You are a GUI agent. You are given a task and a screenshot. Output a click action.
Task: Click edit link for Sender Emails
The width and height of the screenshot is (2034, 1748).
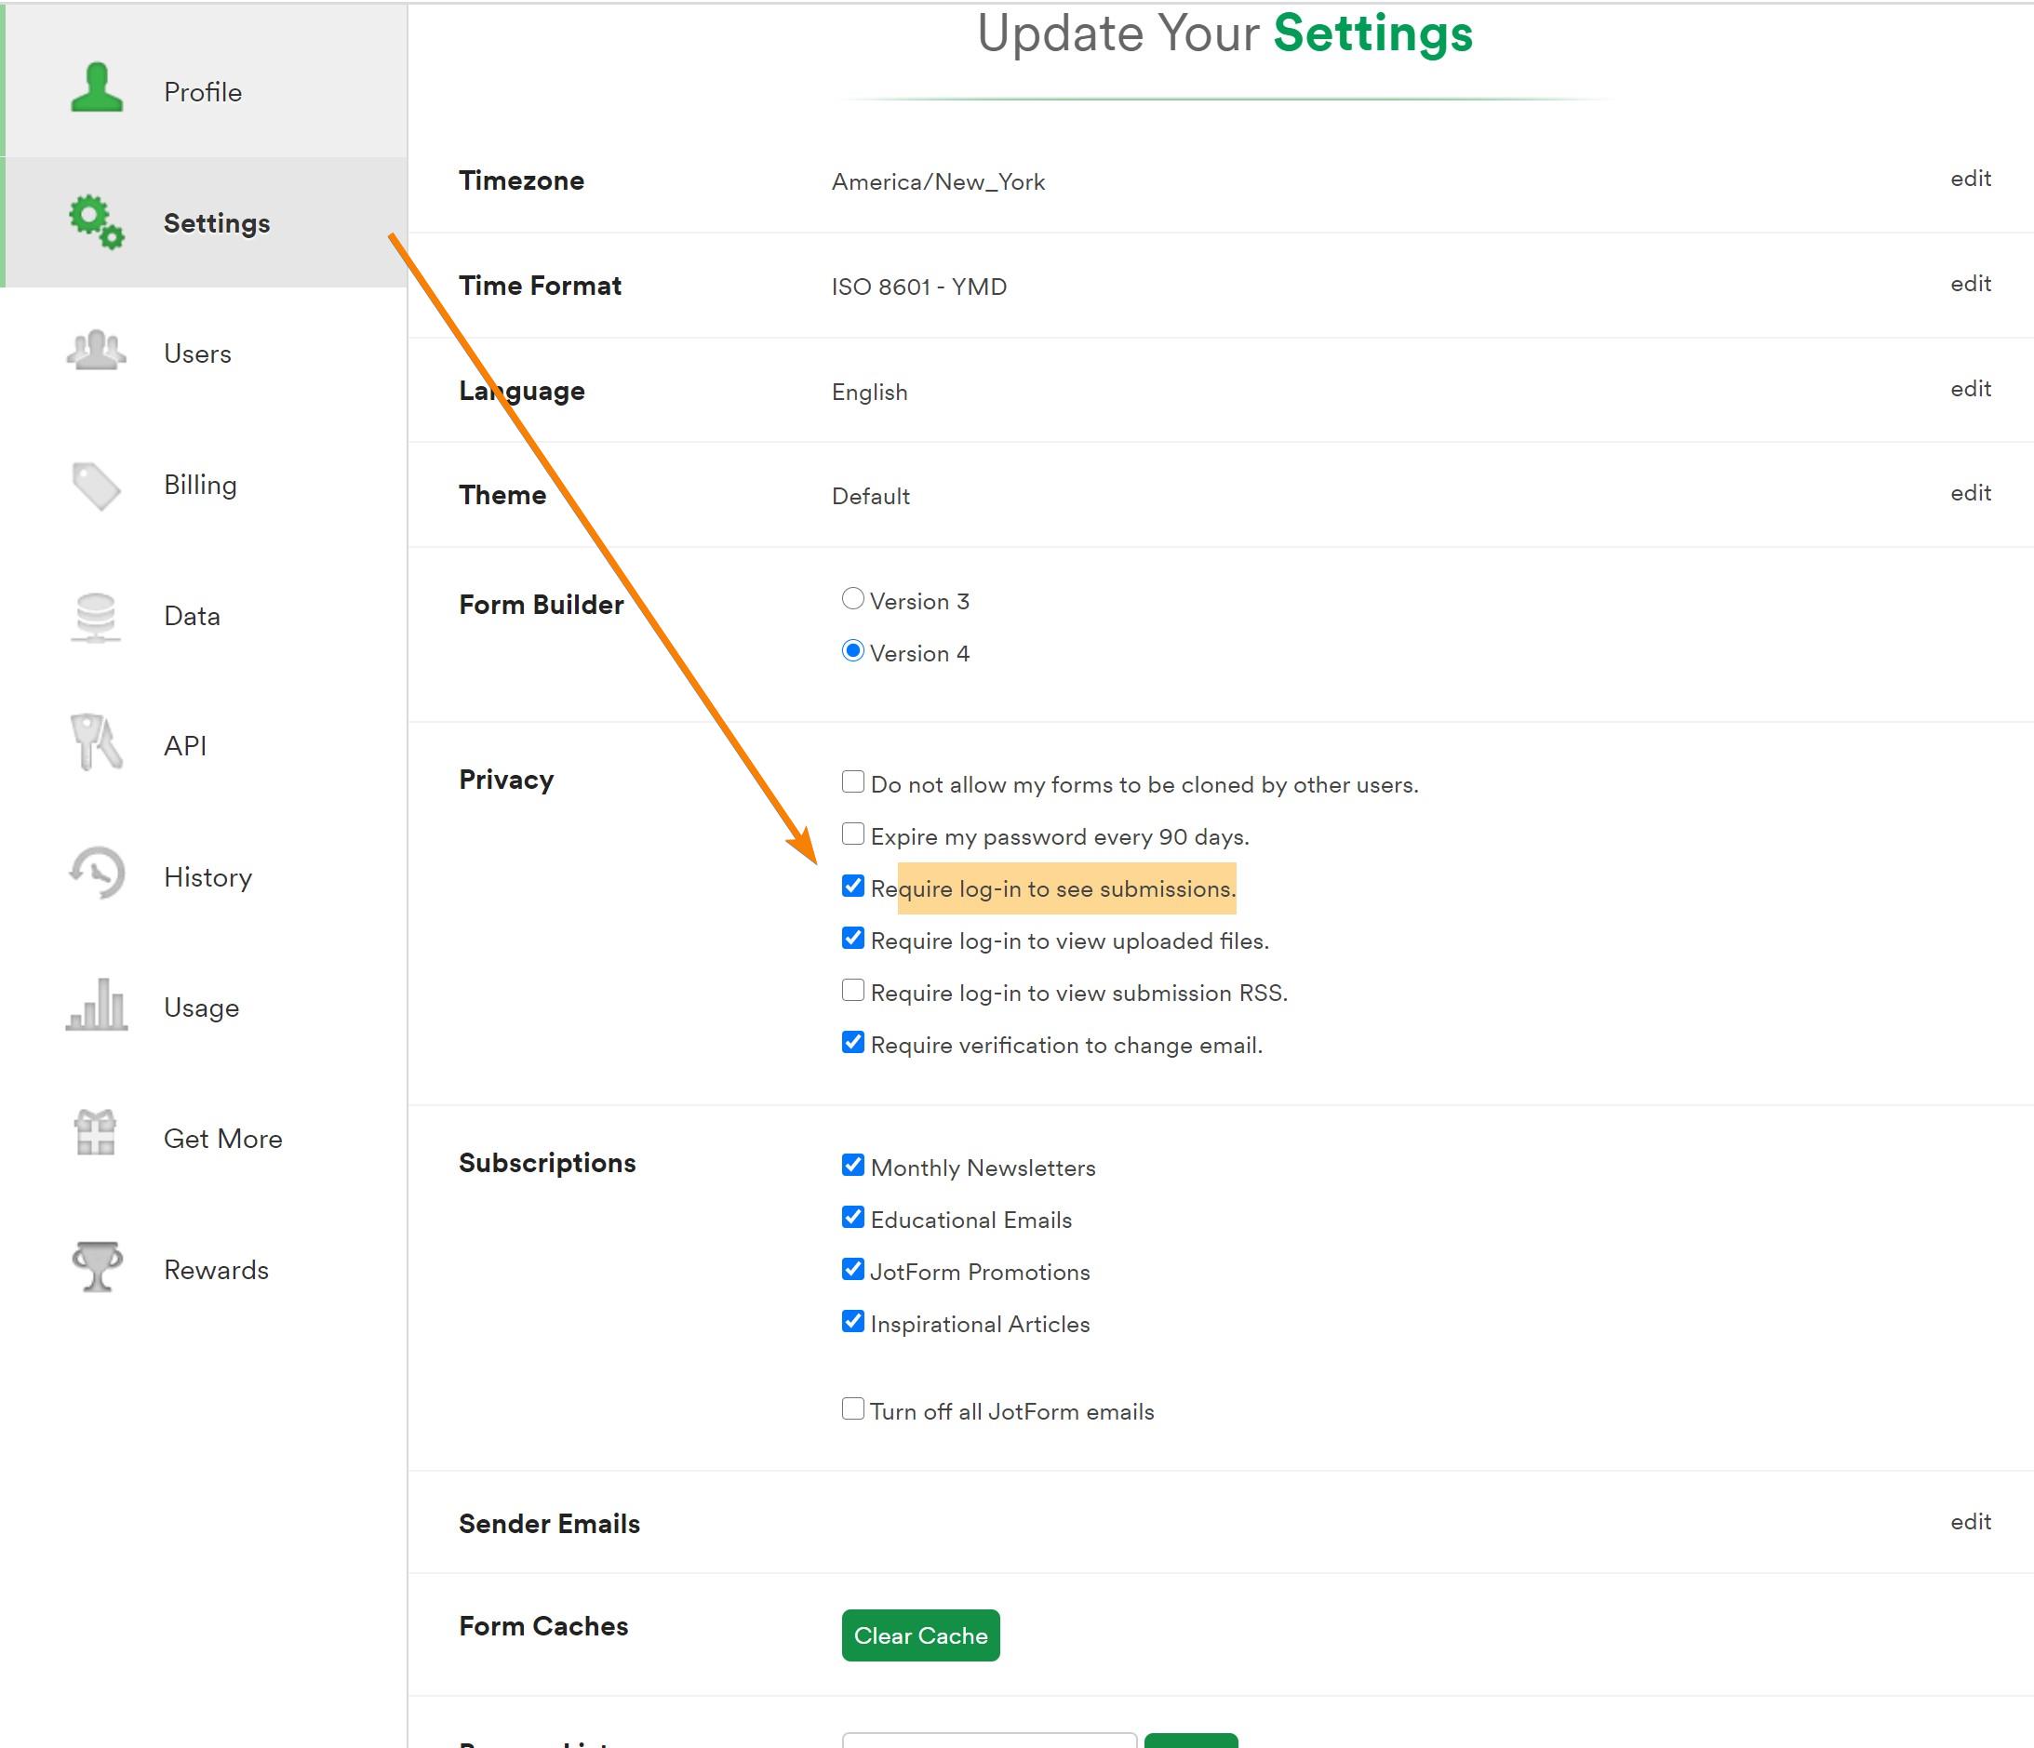coord(1969,1521)
